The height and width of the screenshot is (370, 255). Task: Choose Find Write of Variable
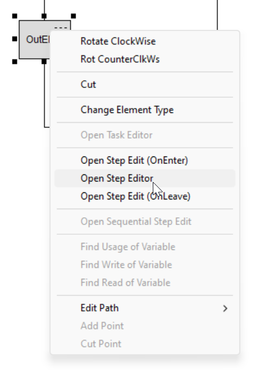point(145,265)
